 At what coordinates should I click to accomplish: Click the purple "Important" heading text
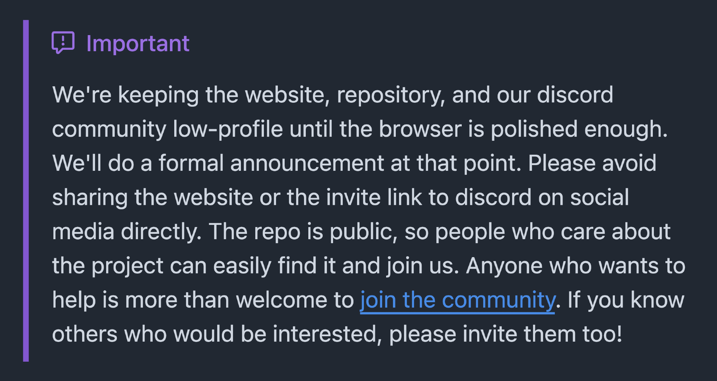[x=138, y=43]
